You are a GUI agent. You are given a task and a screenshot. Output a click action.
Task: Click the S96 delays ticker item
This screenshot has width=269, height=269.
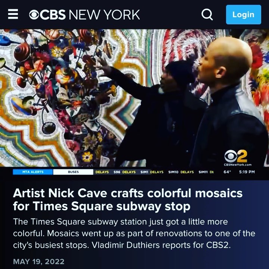(124, 172)
